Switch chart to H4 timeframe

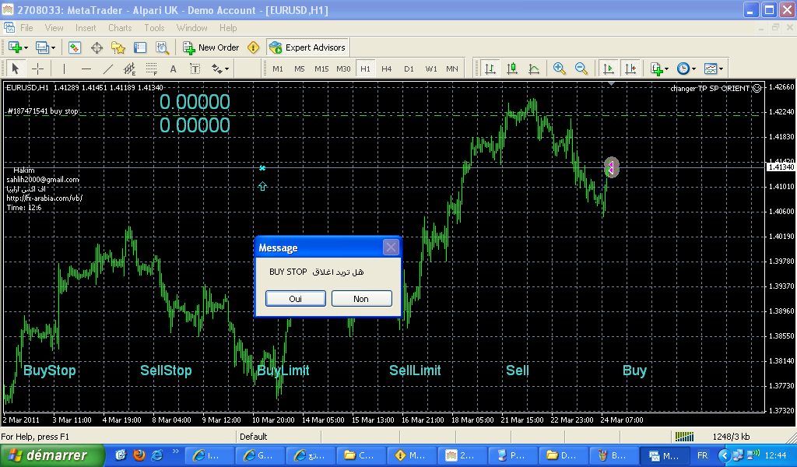coord(387,68)
